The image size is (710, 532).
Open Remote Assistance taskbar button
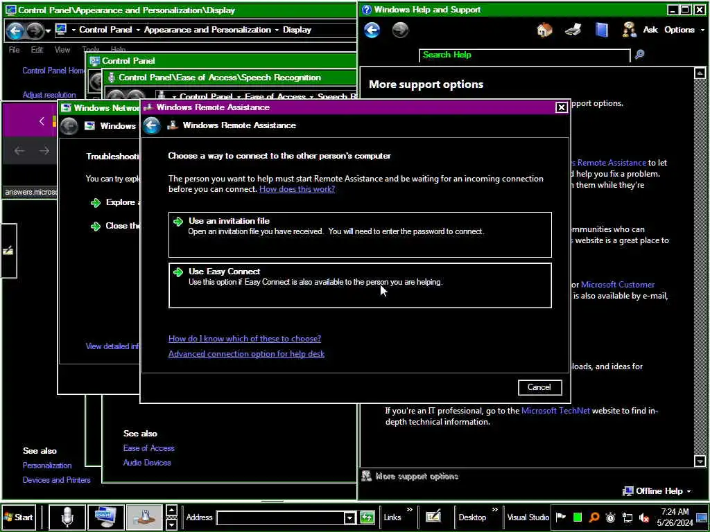[x=144, y=517]
